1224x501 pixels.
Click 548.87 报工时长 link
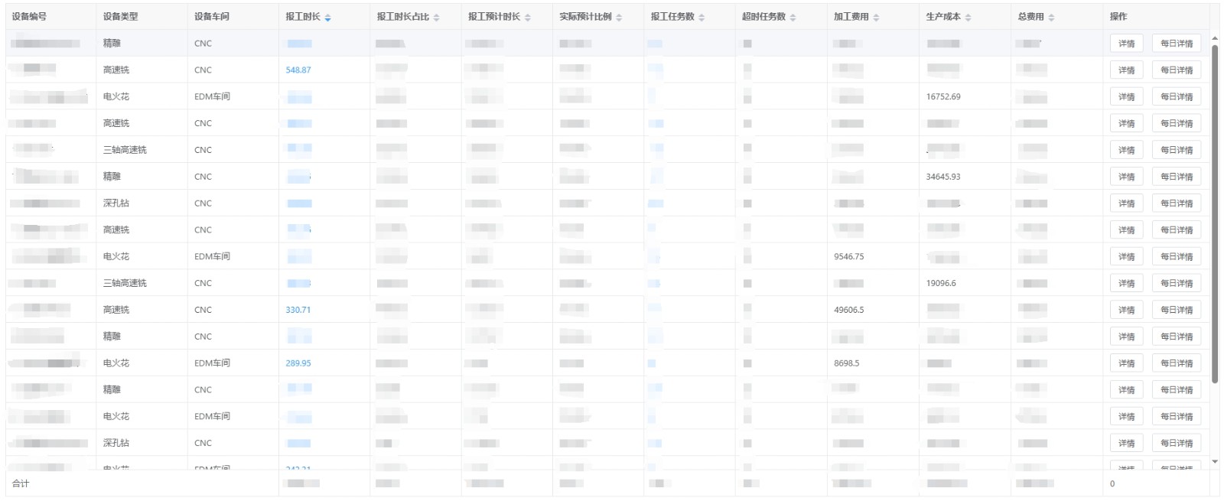pyautogui.click(x=298, y=70)
